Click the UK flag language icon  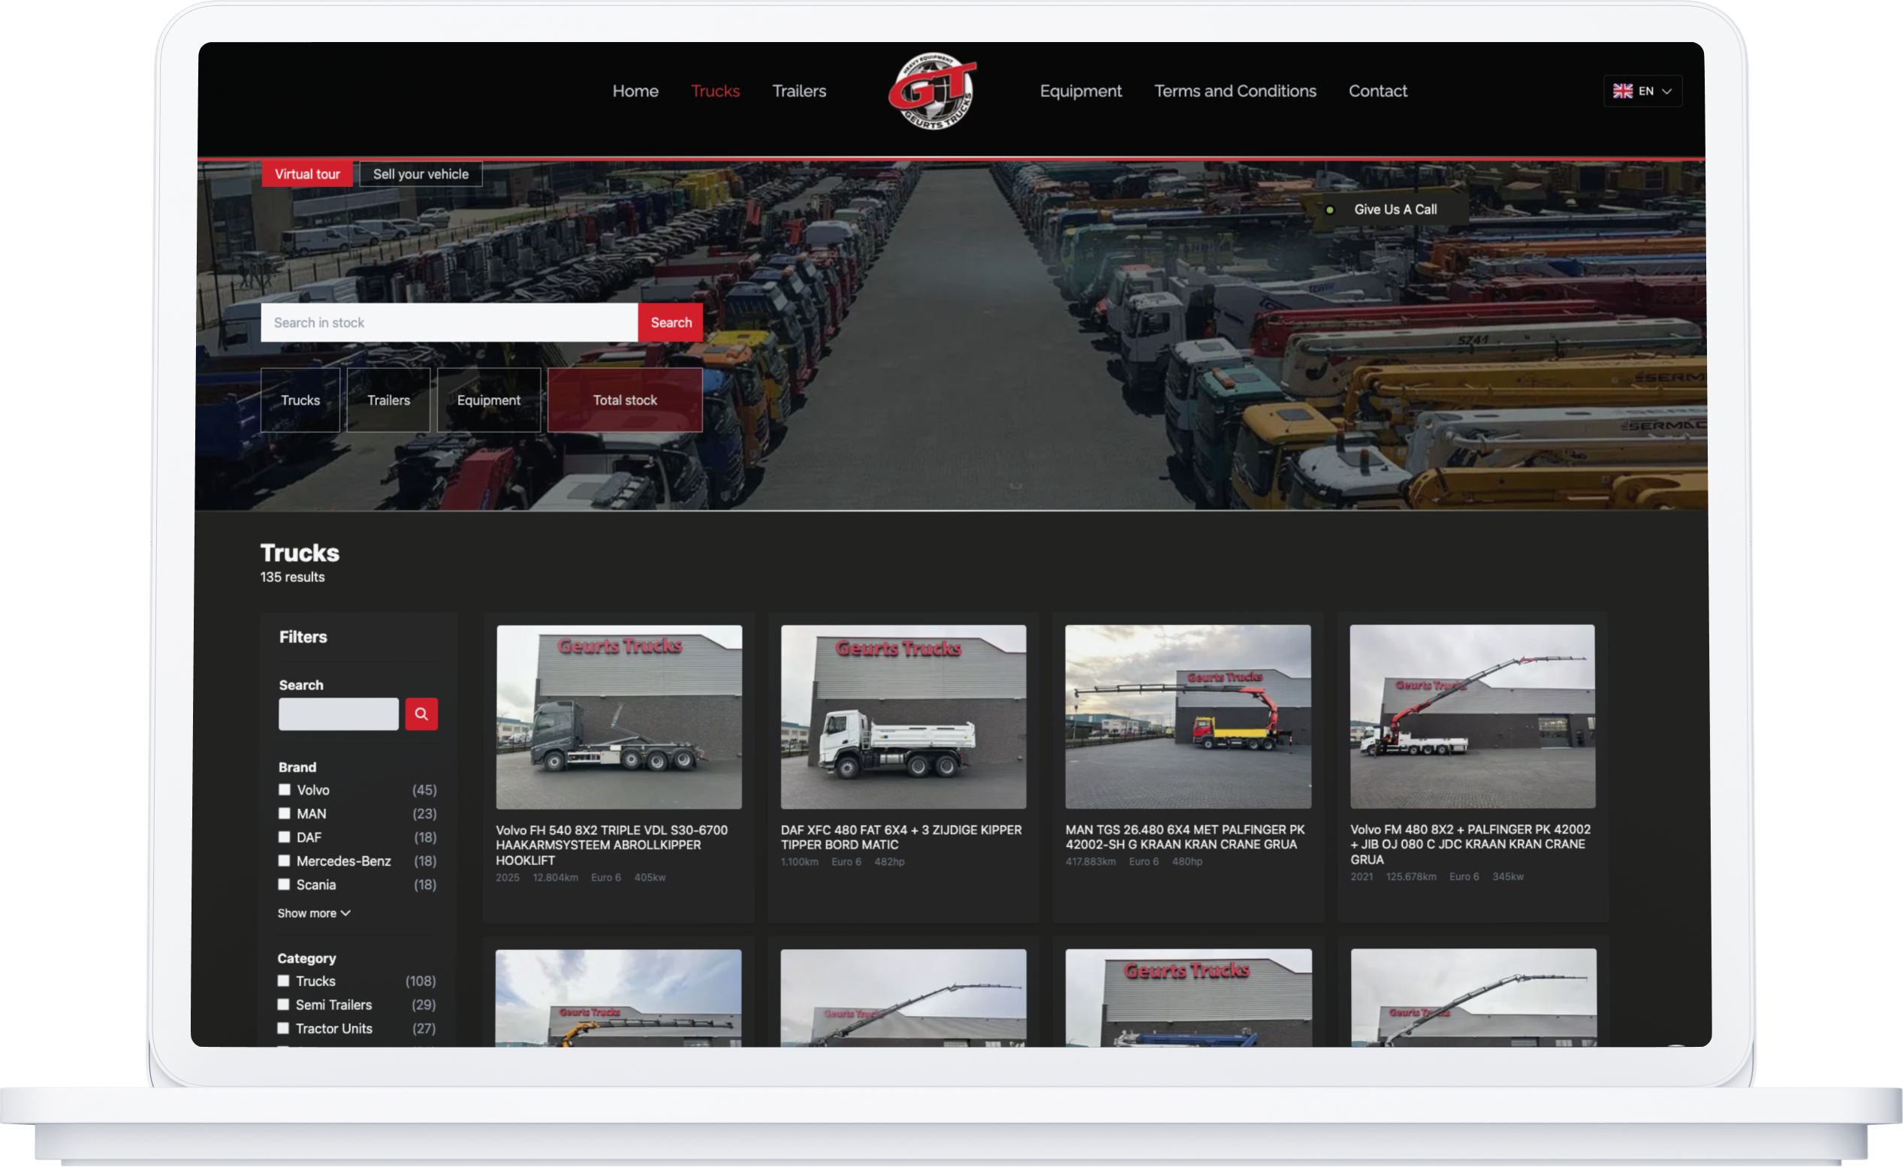click(1622, 91)
